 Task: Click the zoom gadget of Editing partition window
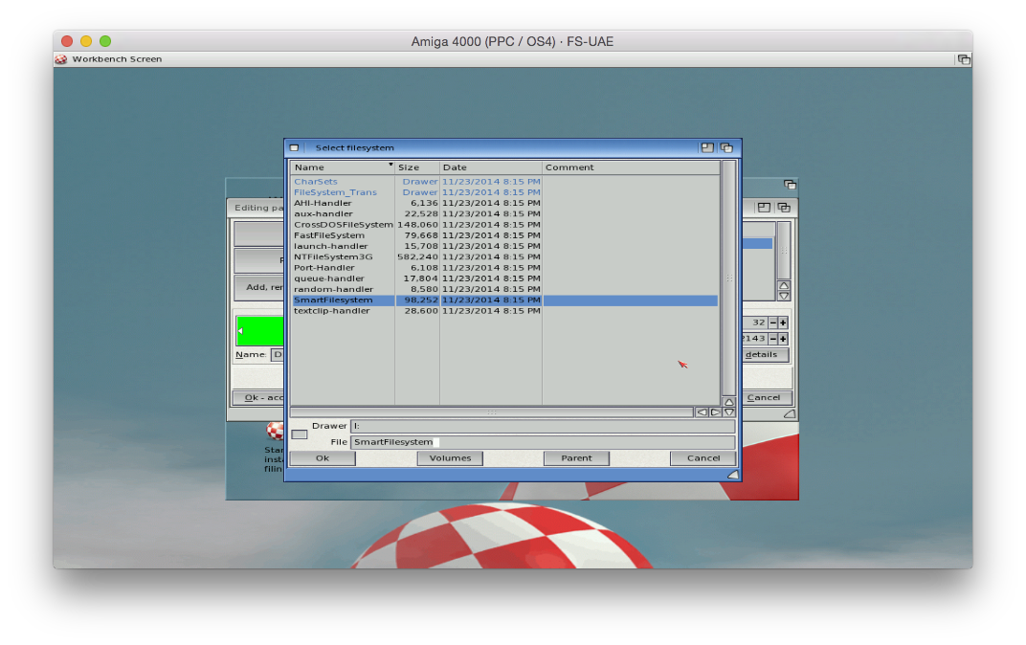[x=764, y=208]
